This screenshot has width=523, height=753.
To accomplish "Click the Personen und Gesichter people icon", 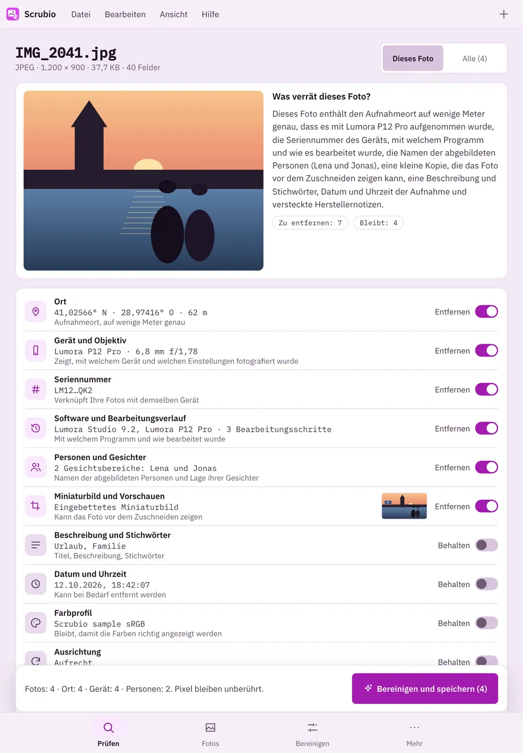I will point(36,467).
